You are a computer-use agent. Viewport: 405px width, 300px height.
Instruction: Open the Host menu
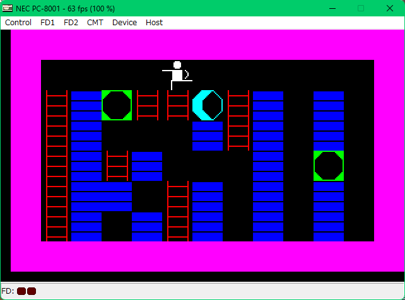click(154, 23)
